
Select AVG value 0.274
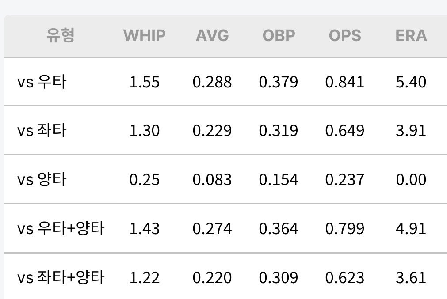pos(212,229)
